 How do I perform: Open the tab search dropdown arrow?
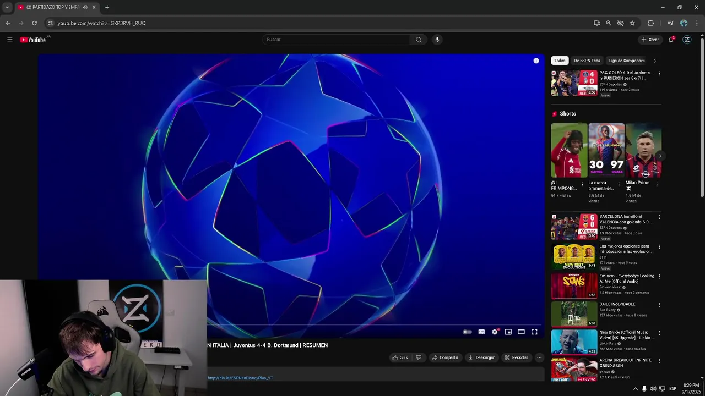point(7,7)
